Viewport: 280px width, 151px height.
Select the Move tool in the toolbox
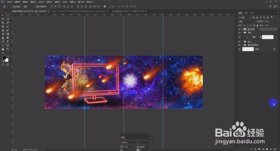pyautogui.click(x=3, y=15)
